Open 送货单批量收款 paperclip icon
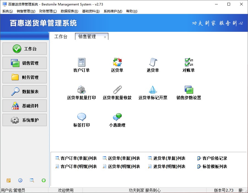The image size is (248, 193). click(117, 90)
